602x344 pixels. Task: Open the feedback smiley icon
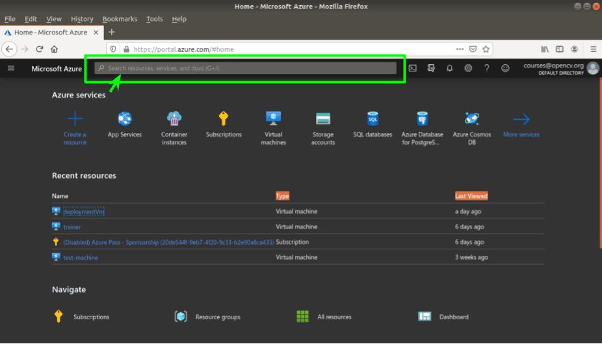point(505,68)
